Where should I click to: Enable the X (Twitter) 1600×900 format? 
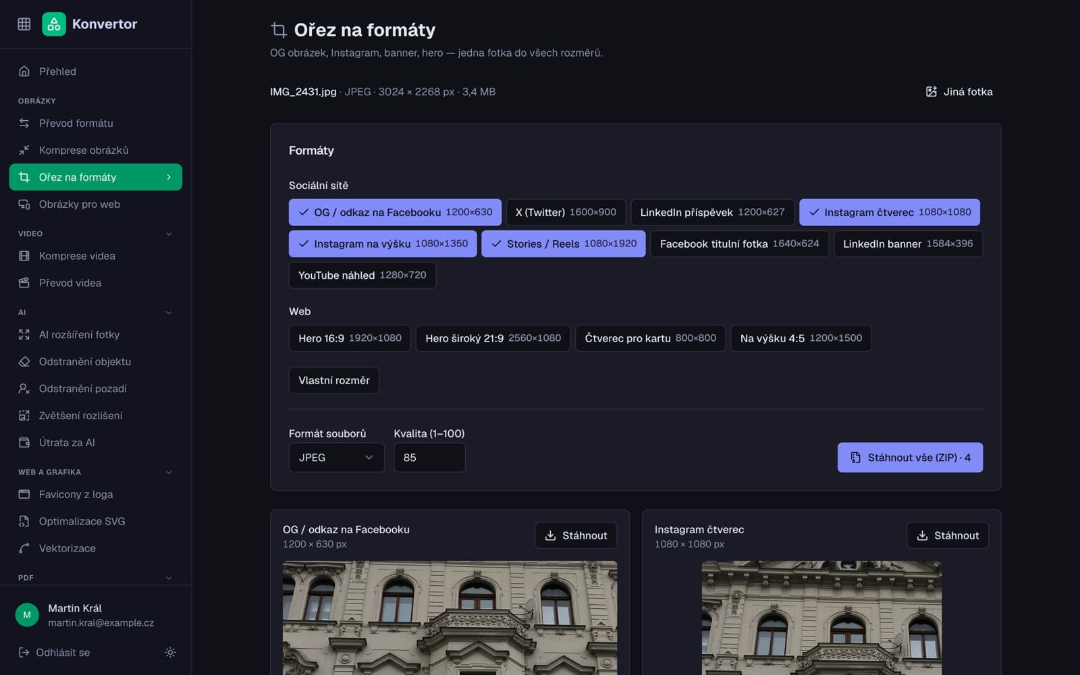pos(566,212)
